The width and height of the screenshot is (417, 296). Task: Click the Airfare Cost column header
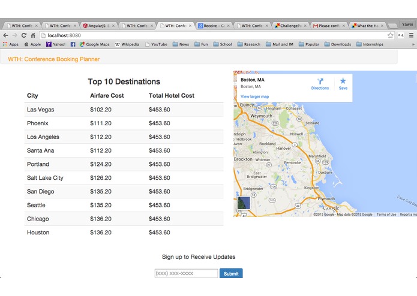click(x=107, y=95)
